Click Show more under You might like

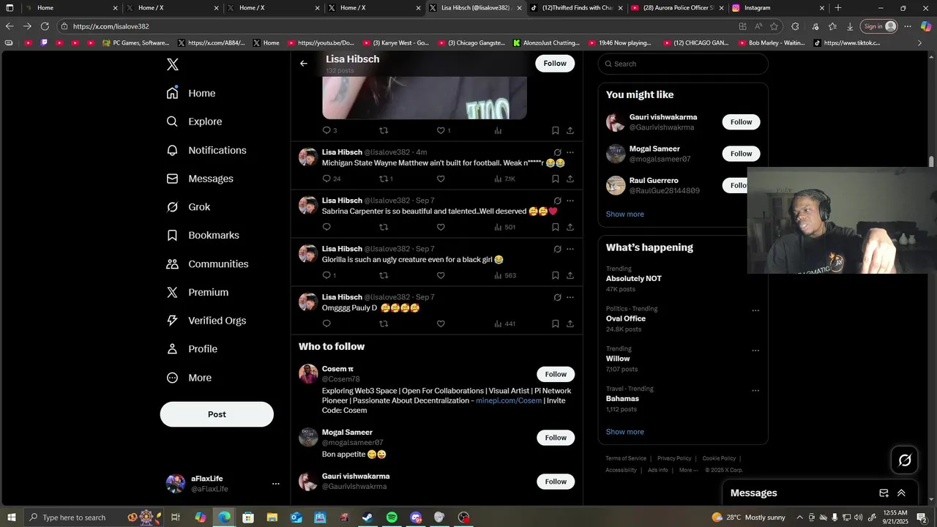(x=624, y=214)
